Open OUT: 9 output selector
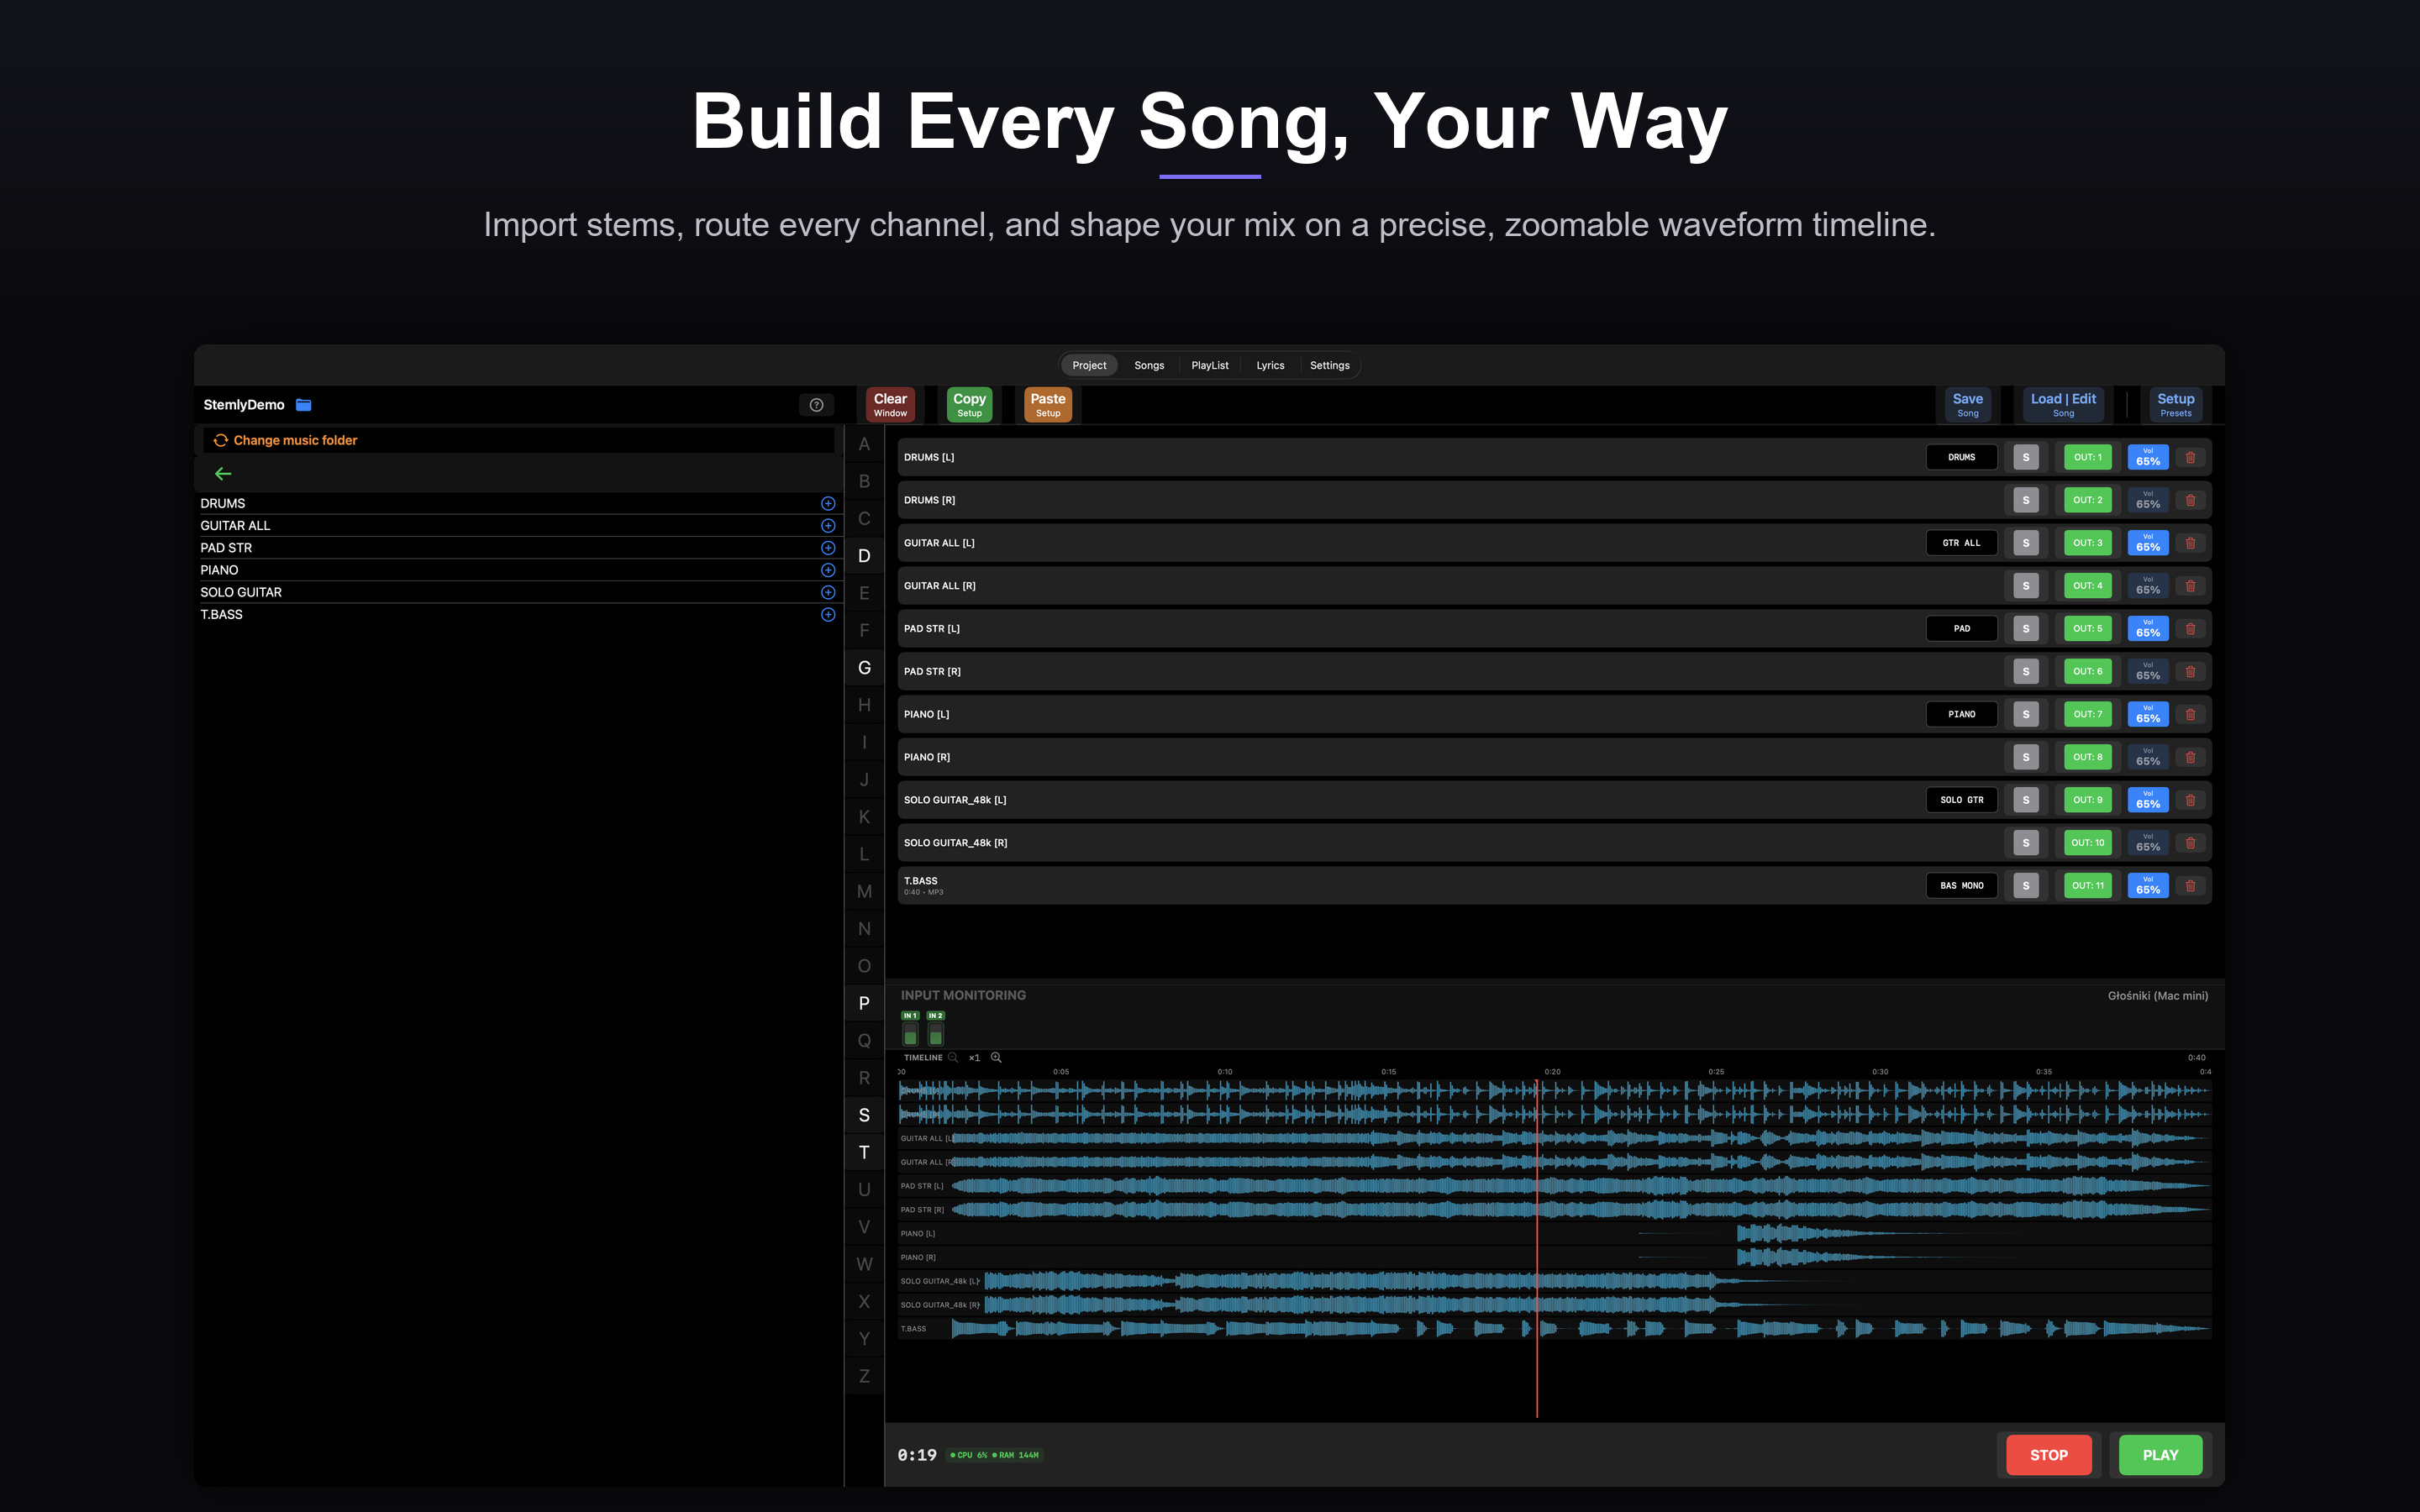The height and width of the screenshot is (1512, 2420). click(x=2088, y=800)
